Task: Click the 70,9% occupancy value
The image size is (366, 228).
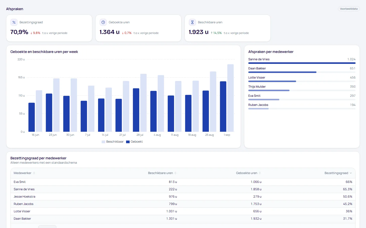Action: coord(19,32)
